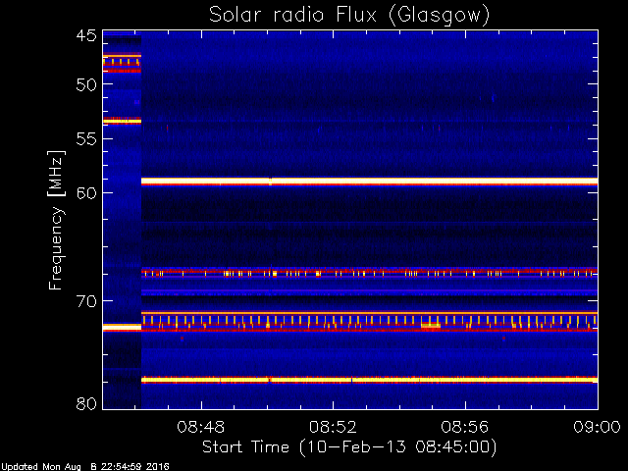Click the dotted red band near 67 MHz
628x471 pixels.
(369, 273)
